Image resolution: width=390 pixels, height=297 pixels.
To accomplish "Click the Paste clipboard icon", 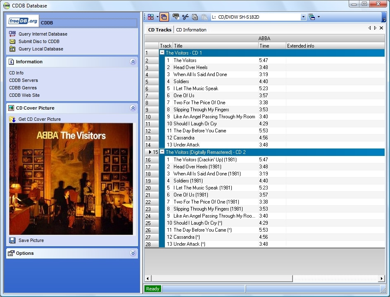I will 204,17.
